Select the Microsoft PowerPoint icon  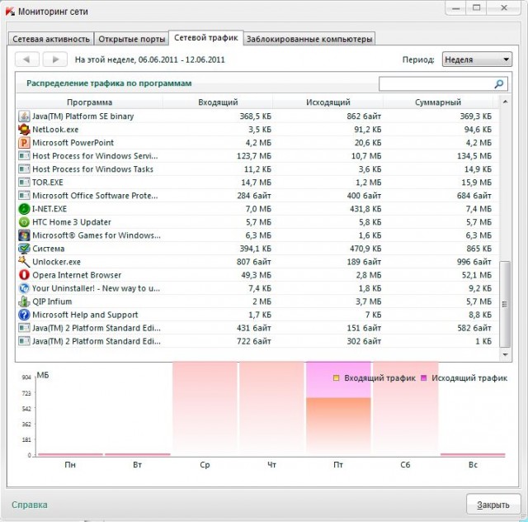(x=24, y=143)
